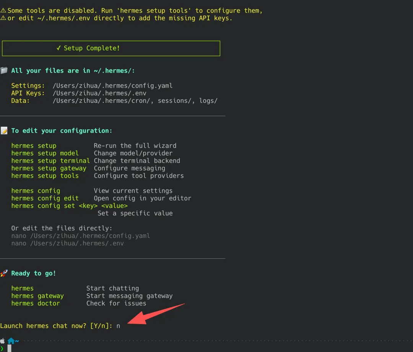This screenshot has width=413, height=352.
Task: Click 'Re-run the full wizard' description
Action: click(135, 146)
